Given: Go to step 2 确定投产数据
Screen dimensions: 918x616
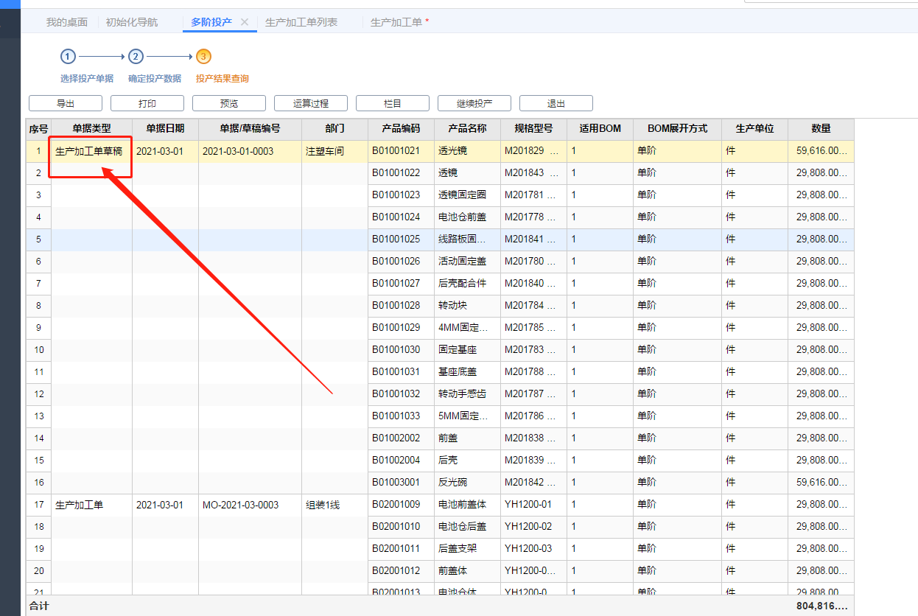Looking at the screenshot, I should [155, 78].
